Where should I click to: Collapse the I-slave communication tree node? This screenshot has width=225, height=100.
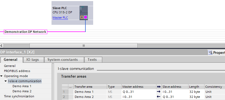[6, 81]
